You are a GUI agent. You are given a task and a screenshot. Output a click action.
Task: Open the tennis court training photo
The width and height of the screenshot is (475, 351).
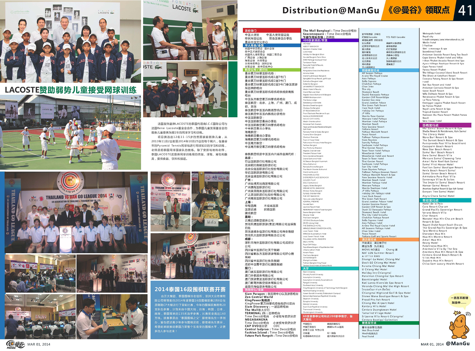click(70, 132)
